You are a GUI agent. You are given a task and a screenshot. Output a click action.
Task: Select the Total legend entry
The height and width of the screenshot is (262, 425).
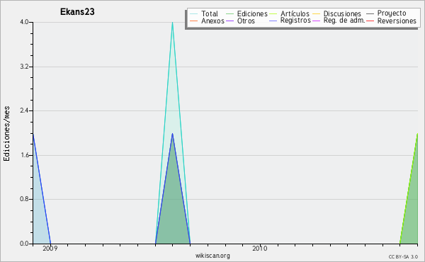(x=210, y=13)
